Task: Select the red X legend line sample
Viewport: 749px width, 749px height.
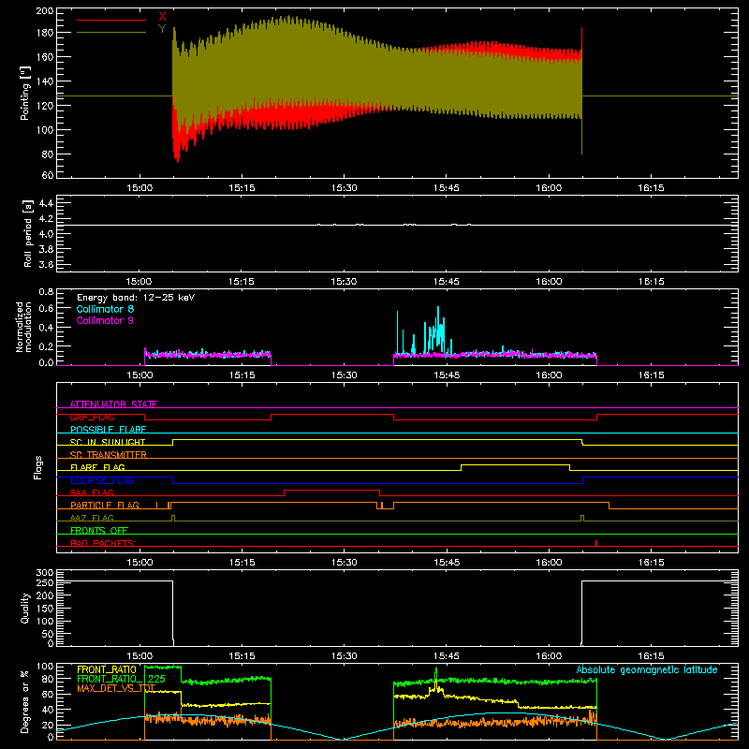Action: click(x=111, y=20)
